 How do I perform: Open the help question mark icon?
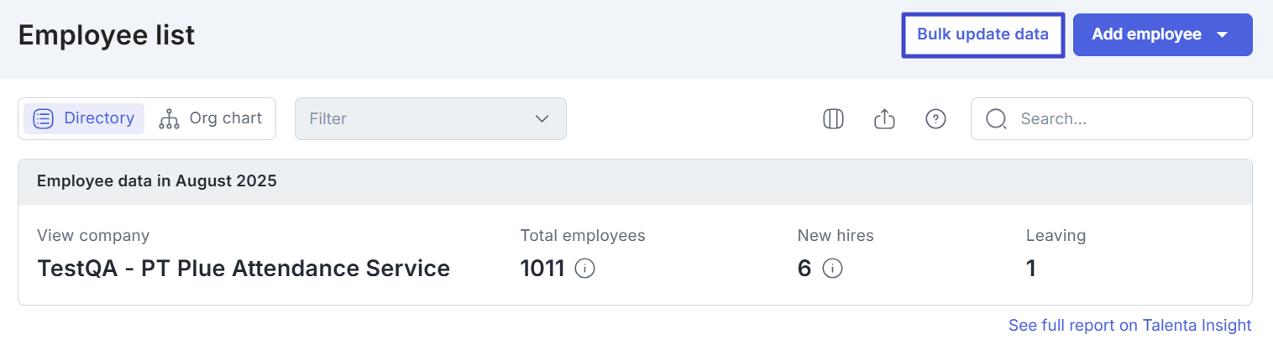point(935,119)
